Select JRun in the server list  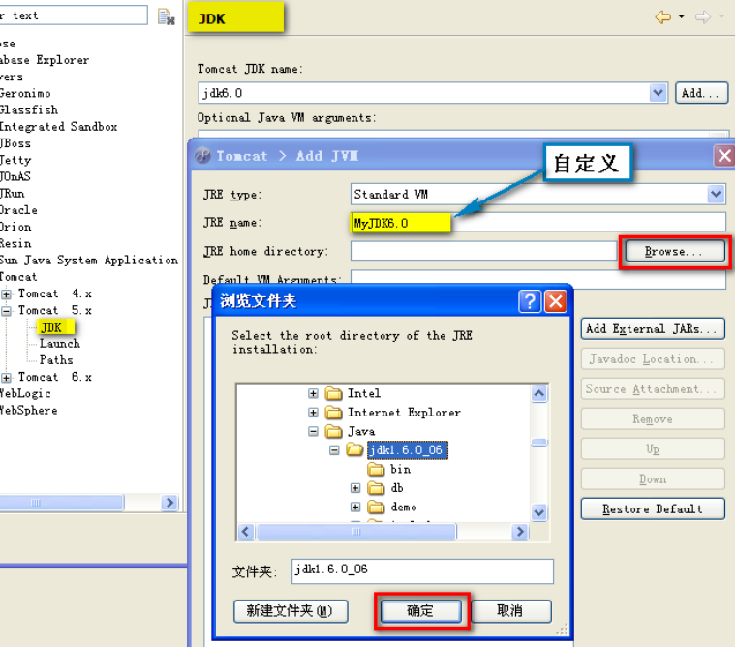point(13,194)
